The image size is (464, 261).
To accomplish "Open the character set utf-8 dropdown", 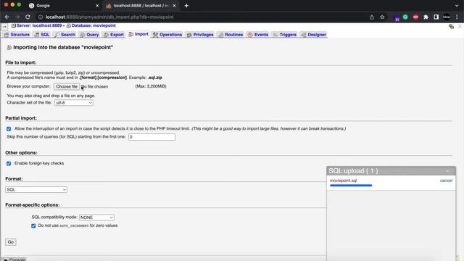I will 74,103.
